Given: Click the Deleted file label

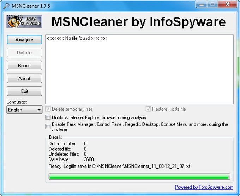Looking at the screenshot, I should (60, 149).
